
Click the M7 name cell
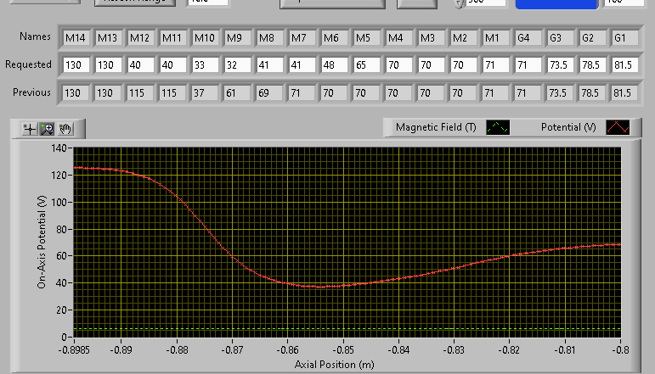pyautogui.click(x=302, y=38)
